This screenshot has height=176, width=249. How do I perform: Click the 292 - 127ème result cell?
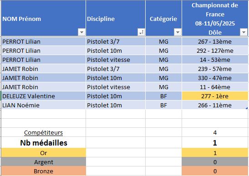pyautogui.click(x=215, y=50)
